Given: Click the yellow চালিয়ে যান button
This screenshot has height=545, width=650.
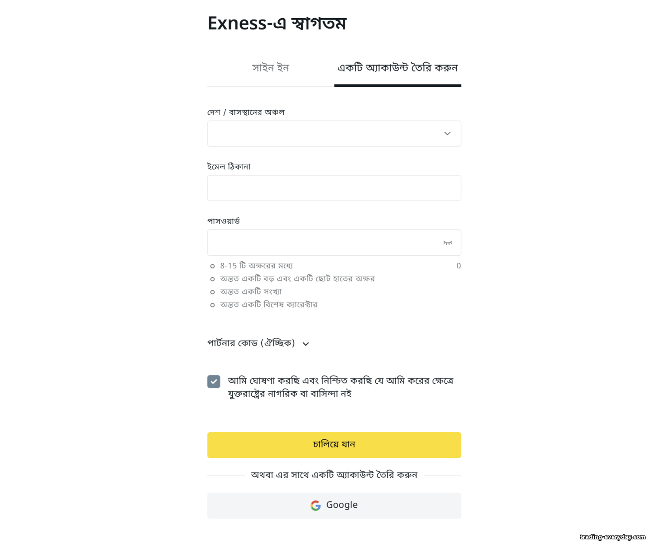Looking at the screenshot, I should point(334,445).
